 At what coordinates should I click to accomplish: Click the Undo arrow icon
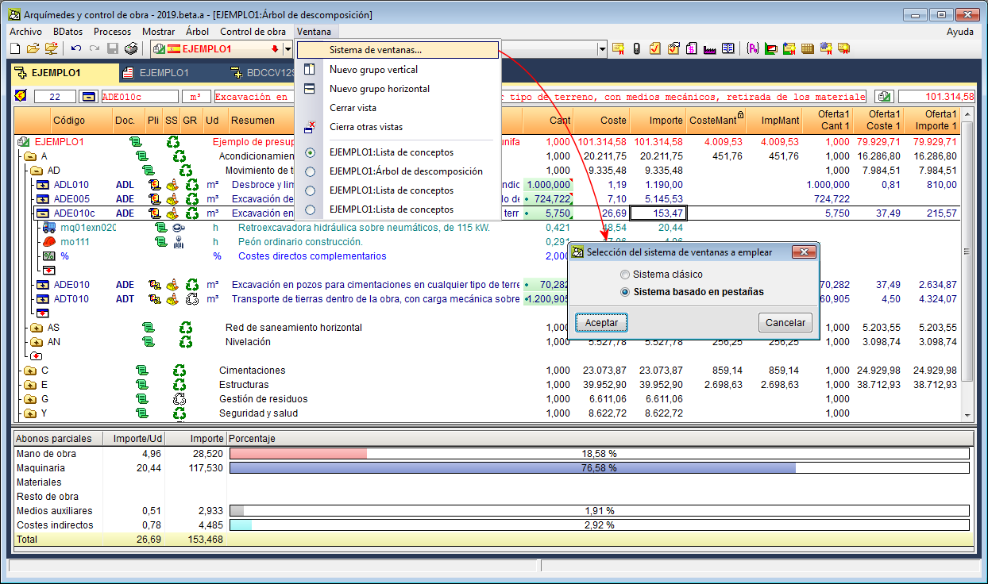click(76, 49)
